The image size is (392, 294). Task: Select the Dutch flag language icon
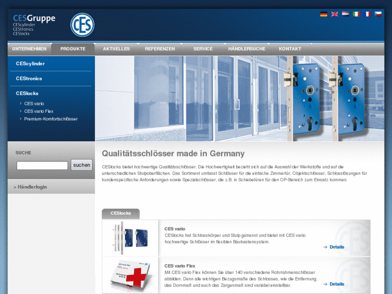click(345, 14)
